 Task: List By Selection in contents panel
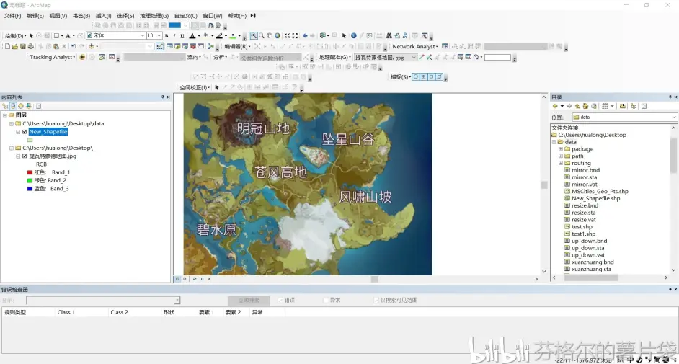(29, 106)
